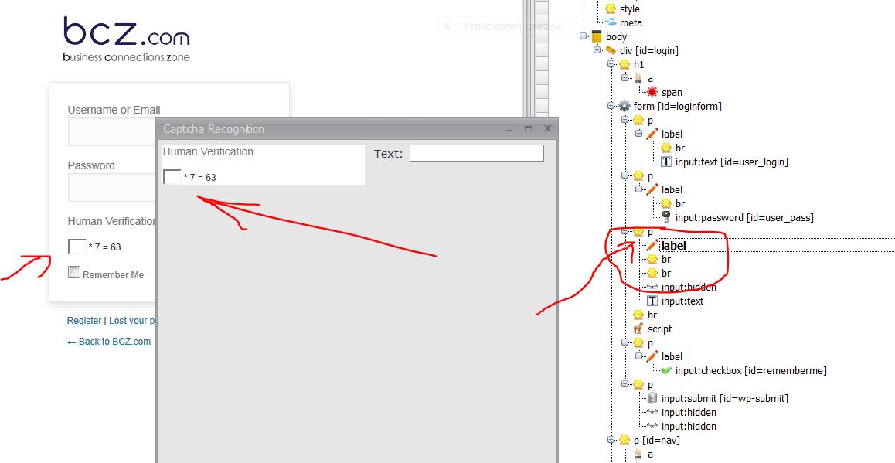Click the bcz.com logo on the login page
This screenshot has width=895, height=463.
click(x=126, y=39)
